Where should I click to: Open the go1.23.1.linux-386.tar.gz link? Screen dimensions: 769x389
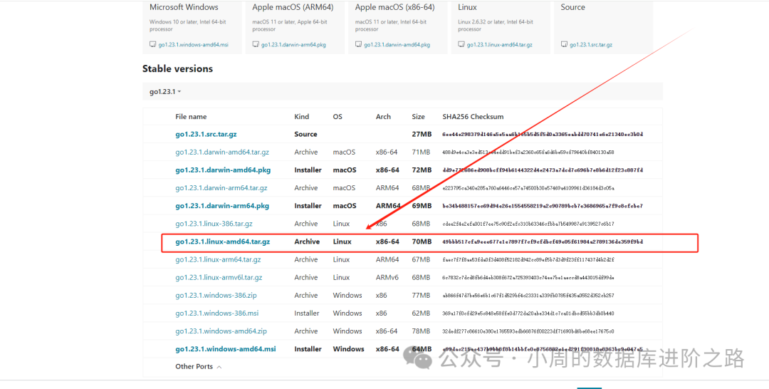[x=214, y=224]
